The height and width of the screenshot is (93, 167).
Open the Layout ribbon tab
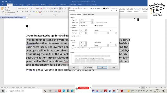tap(28, 5)
